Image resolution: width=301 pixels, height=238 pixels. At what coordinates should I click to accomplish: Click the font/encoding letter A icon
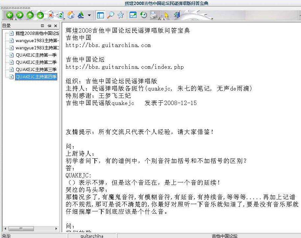coord(81,15)
